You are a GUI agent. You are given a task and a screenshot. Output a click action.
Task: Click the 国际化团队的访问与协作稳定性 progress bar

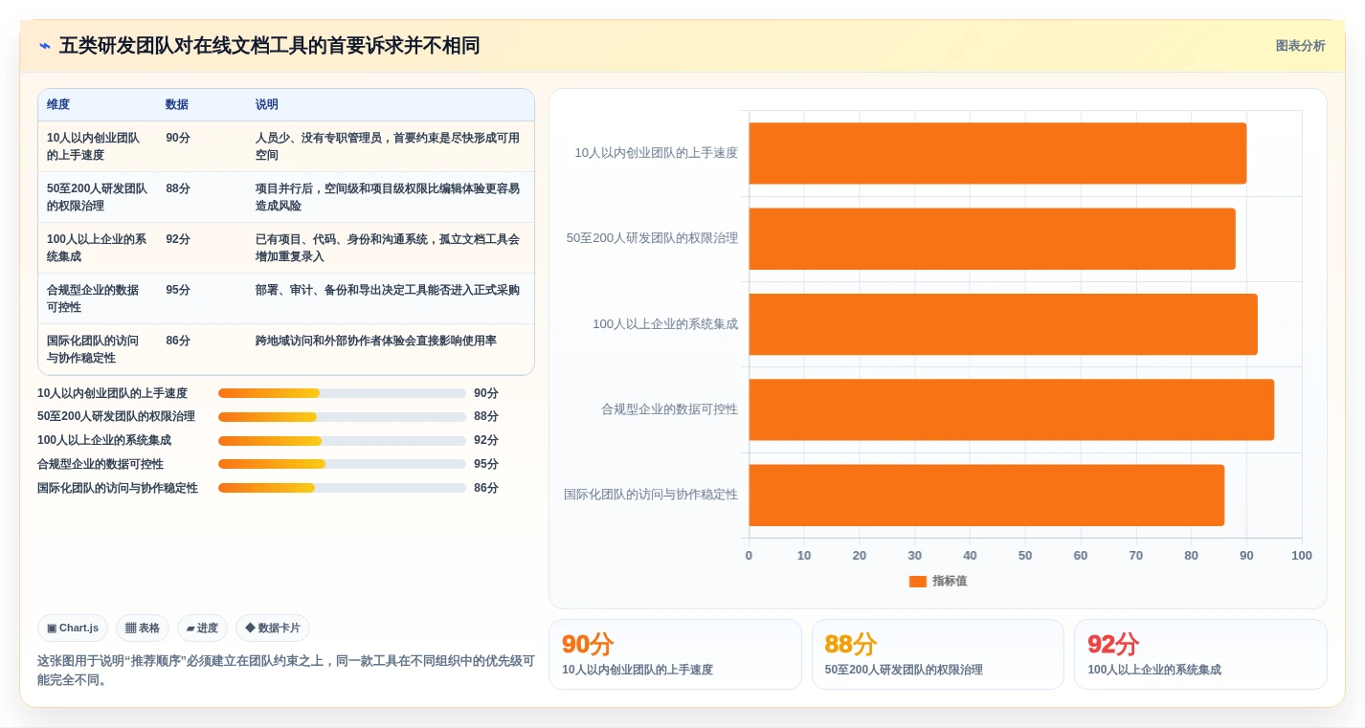coord(342,488)
